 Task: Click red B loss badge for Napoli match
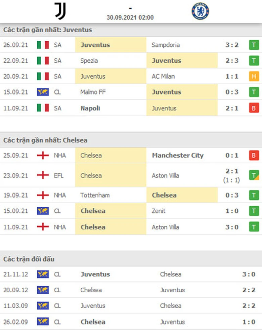[254, 108]
